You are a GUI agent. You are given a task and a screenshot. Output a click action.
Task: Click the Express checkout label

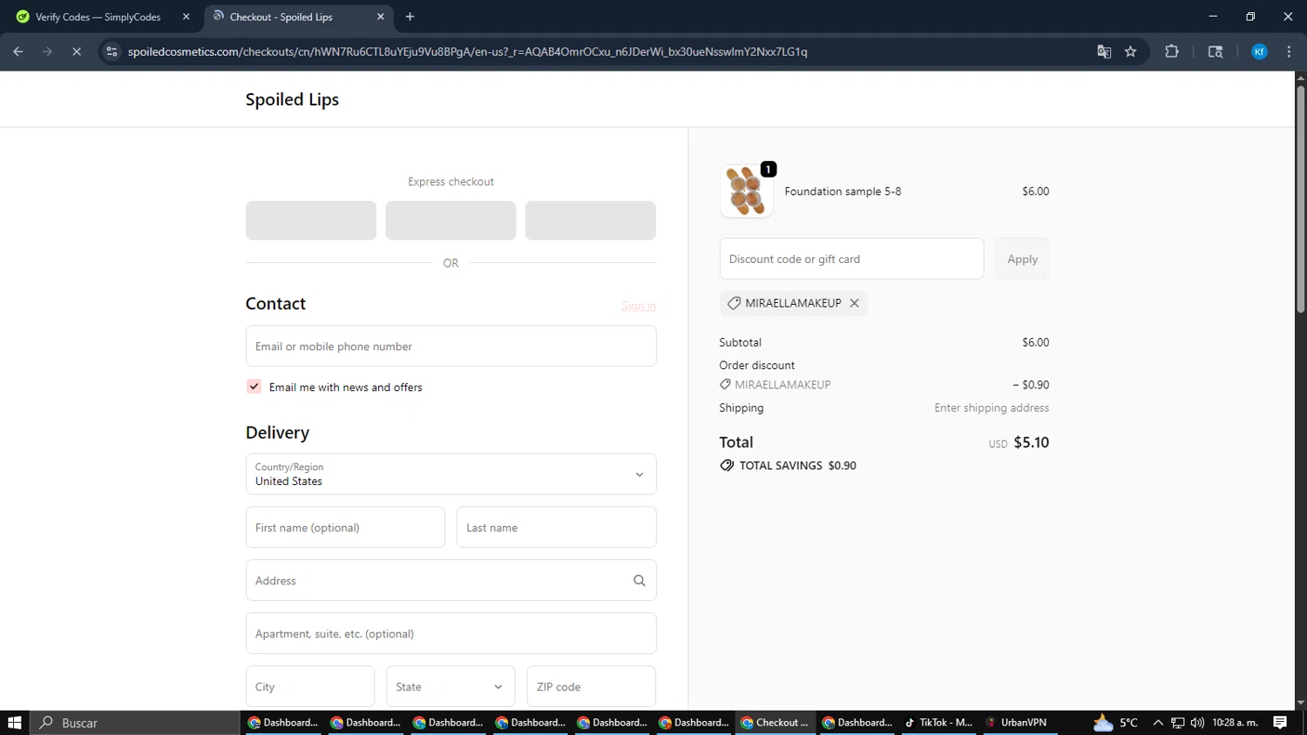point(450,182)
